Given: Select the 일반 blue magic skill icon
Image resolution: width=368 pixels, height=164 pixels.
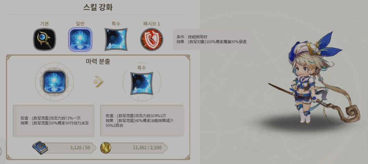Looking at the screenshot, I should click(x=80, y=39).
